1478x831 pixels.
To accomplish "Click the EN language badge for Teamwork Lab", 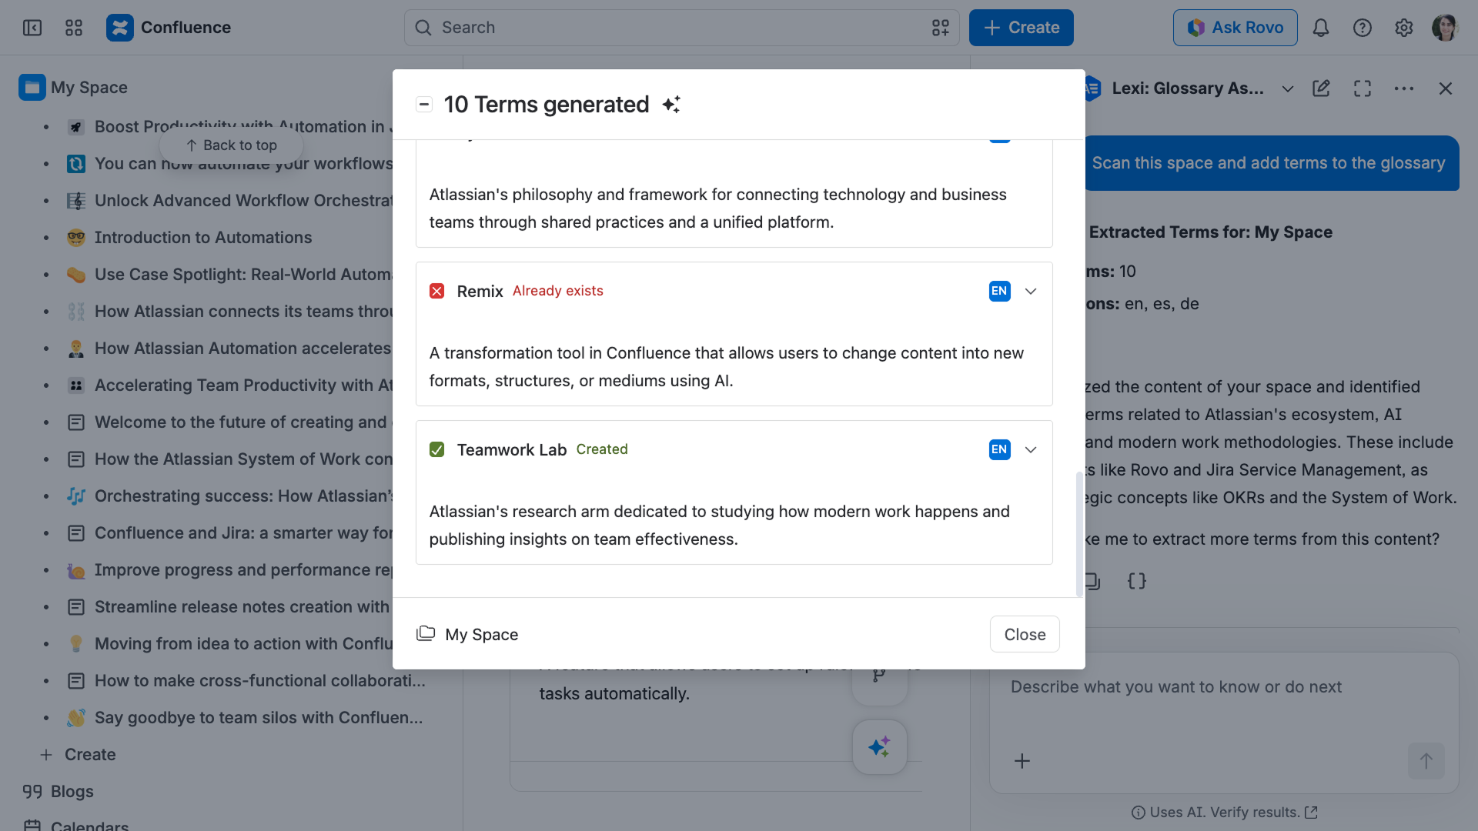I will (x=999, y=450).
